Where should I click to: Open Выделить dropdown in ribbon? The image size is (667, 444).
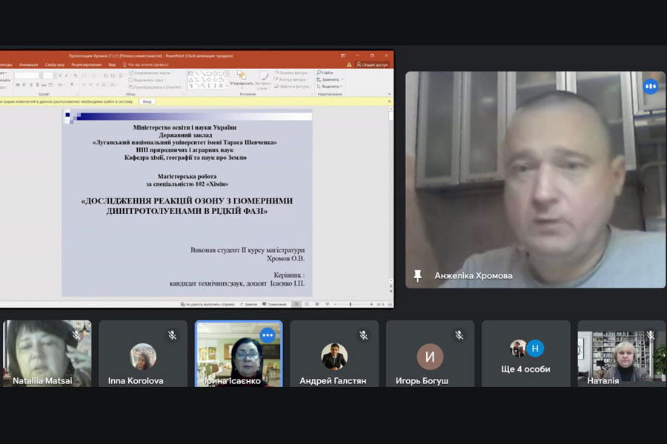tap(341, 87)
